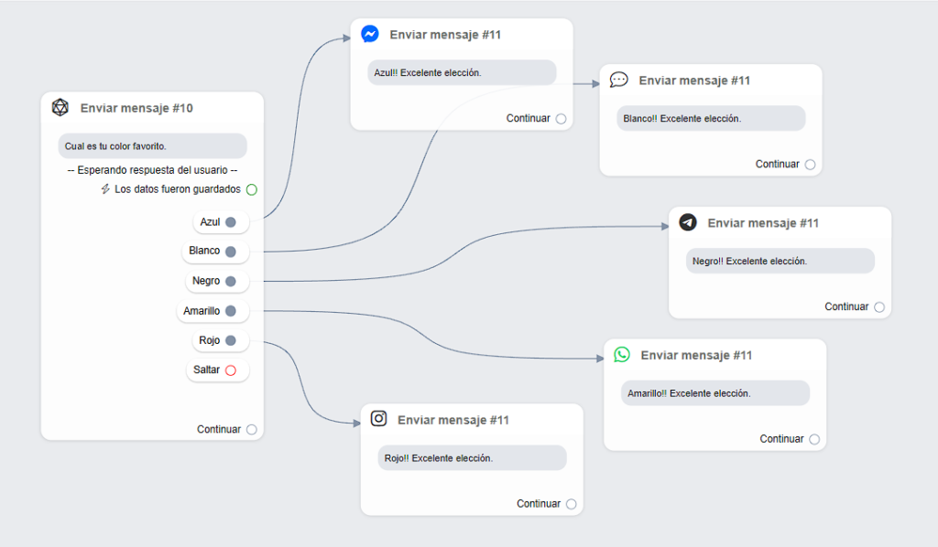Screen dimensions: 938x547
Task: Click the Continuar port on the Telegram node
Action: 879,307
